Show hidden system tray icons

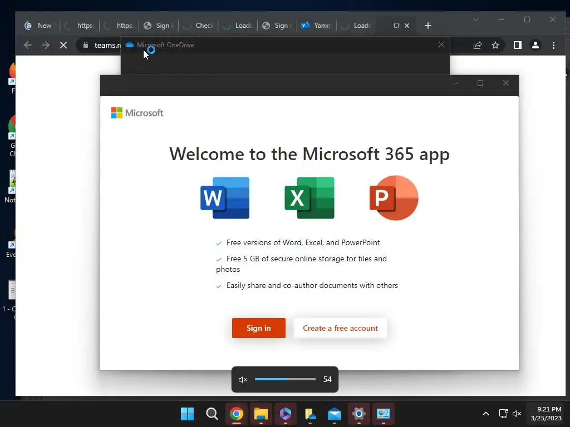[x=485, y=414]
